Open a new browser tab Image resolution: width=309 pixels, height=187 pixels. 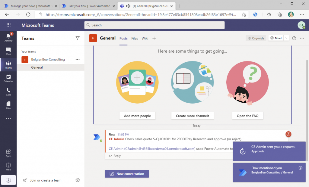(180, 6)
